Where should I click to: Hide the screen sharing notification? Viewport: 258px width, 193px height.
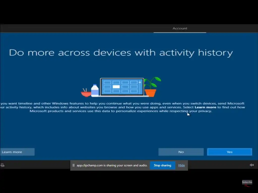181,165
